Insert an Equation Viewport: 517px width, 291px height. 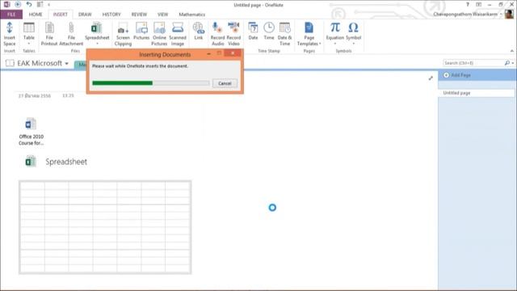coord(335,31)
